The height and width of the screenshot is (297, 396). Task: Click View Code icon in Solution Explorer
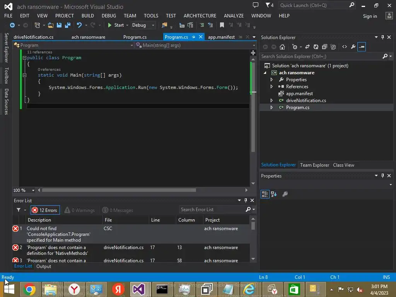(x=345, y=47)
